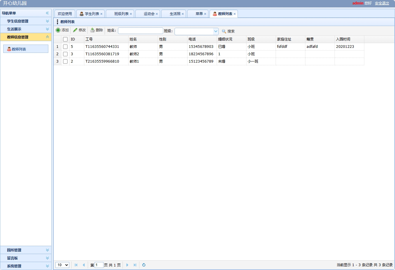Refresh the teacher list with reload icon

click(144, 265)
